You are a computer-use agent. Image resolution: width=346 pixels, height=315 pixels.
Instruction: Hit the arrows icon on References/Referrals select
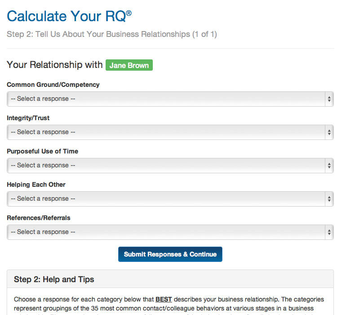(x=329, y=232)
